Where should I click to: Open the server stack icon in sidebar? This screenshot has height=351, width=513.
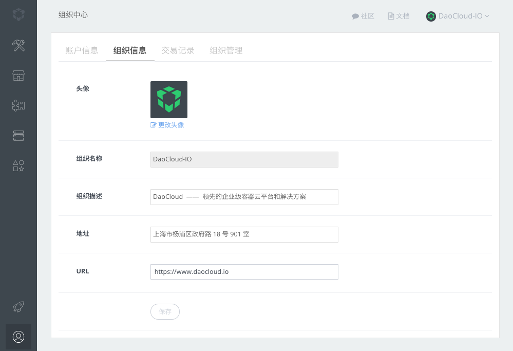pyautogui.click(x=18, y=136)
